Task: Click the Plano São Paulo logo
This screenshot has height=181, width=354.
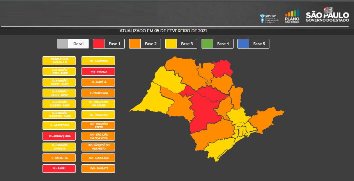Action: [292, 17]
